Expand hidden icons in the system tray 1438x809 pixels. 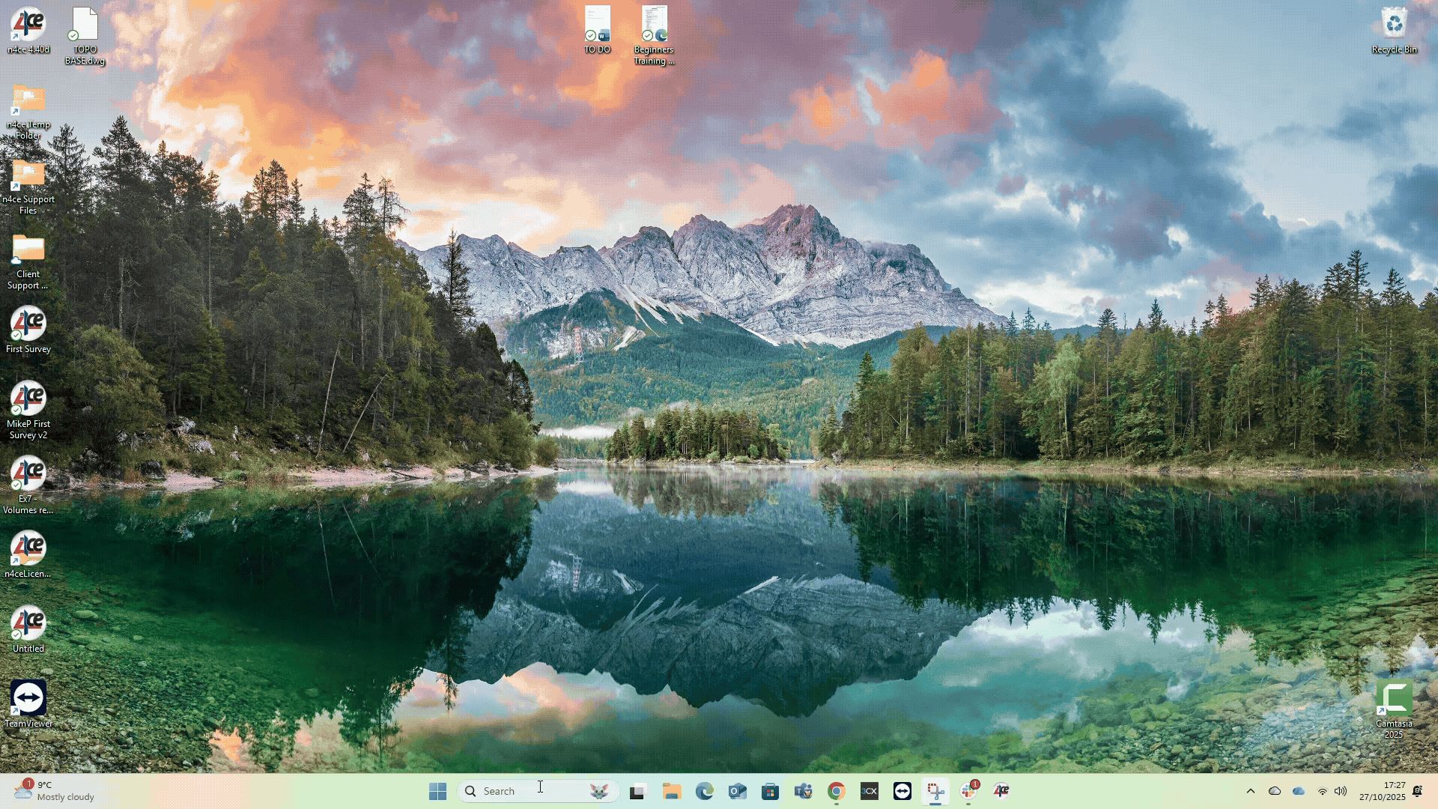[x=1251, y=790]
